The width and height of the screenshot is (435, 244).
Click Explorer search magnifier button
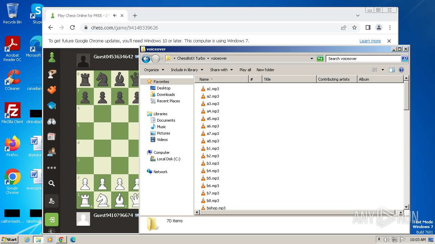[x=404, y=59]
